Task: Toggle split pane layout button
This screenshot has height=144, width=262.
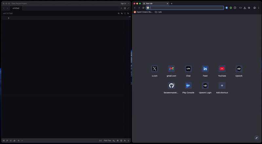Action: [125, 8]
